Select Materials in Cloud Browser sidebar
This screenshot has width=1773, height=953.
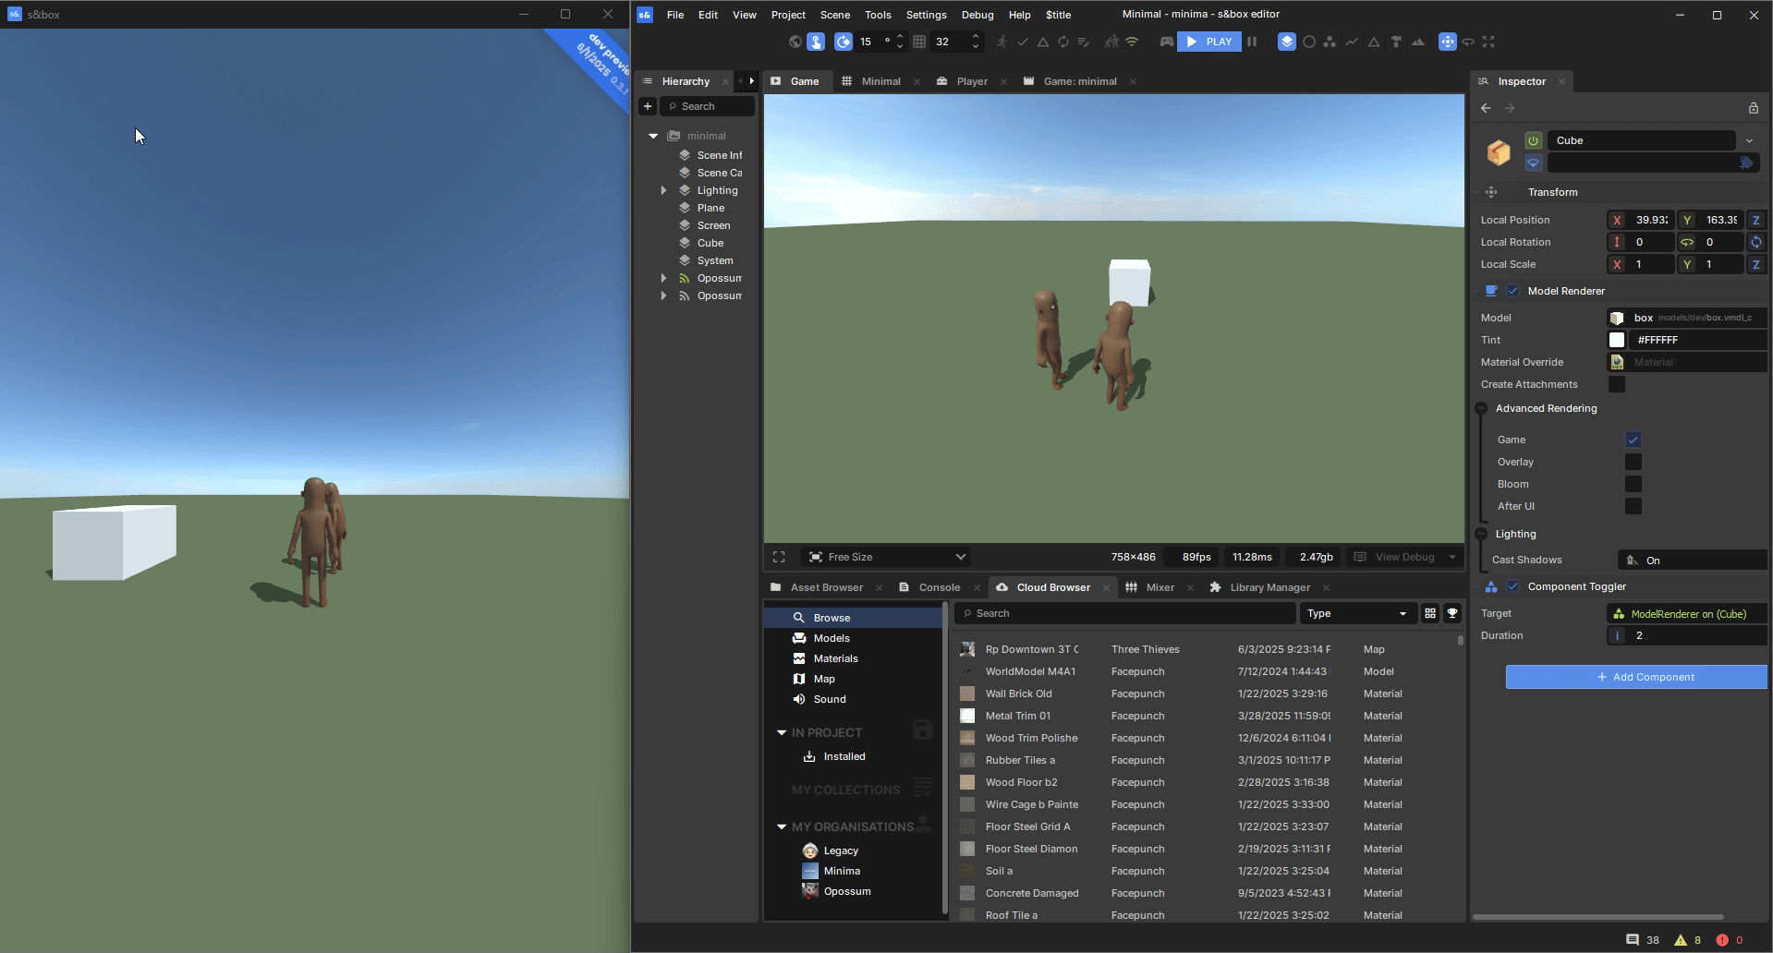point(835,658)
